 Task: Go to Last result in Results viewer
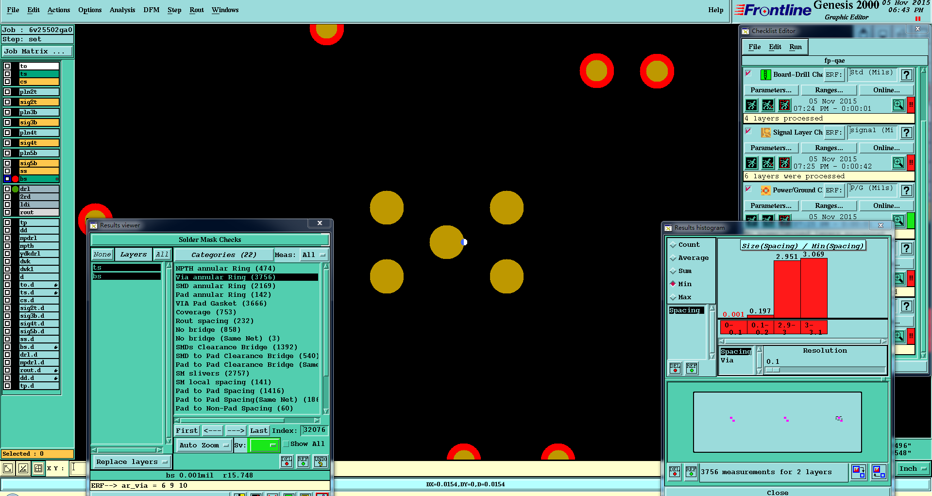coord(259,430)
